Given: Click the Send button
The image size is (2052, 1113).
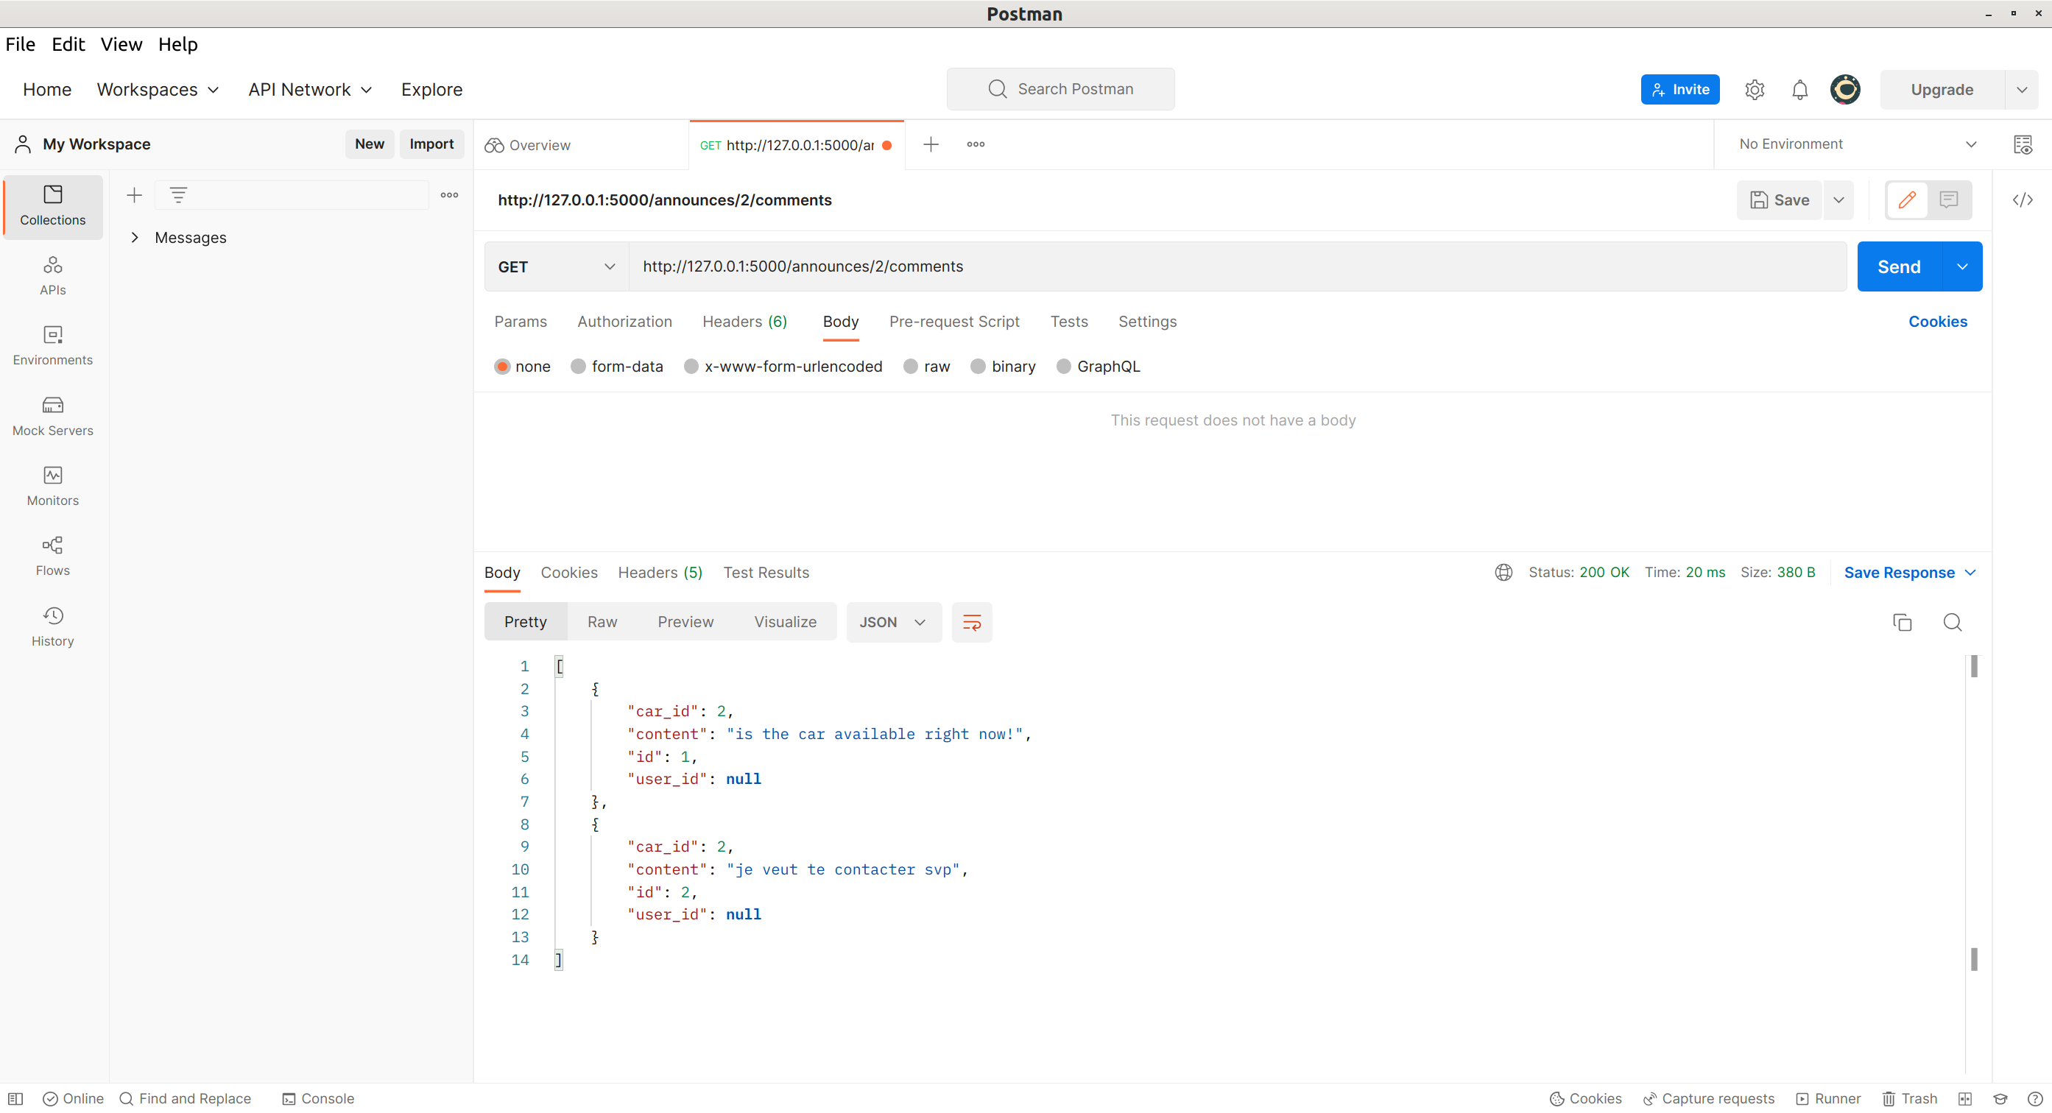Looking at the screenshot, I should 1898,266.
